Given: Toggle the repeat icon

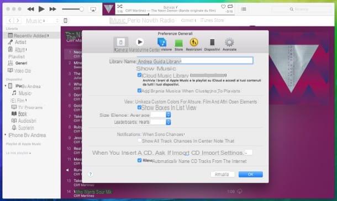Looking at the screenshot, I should click(230, 6).
